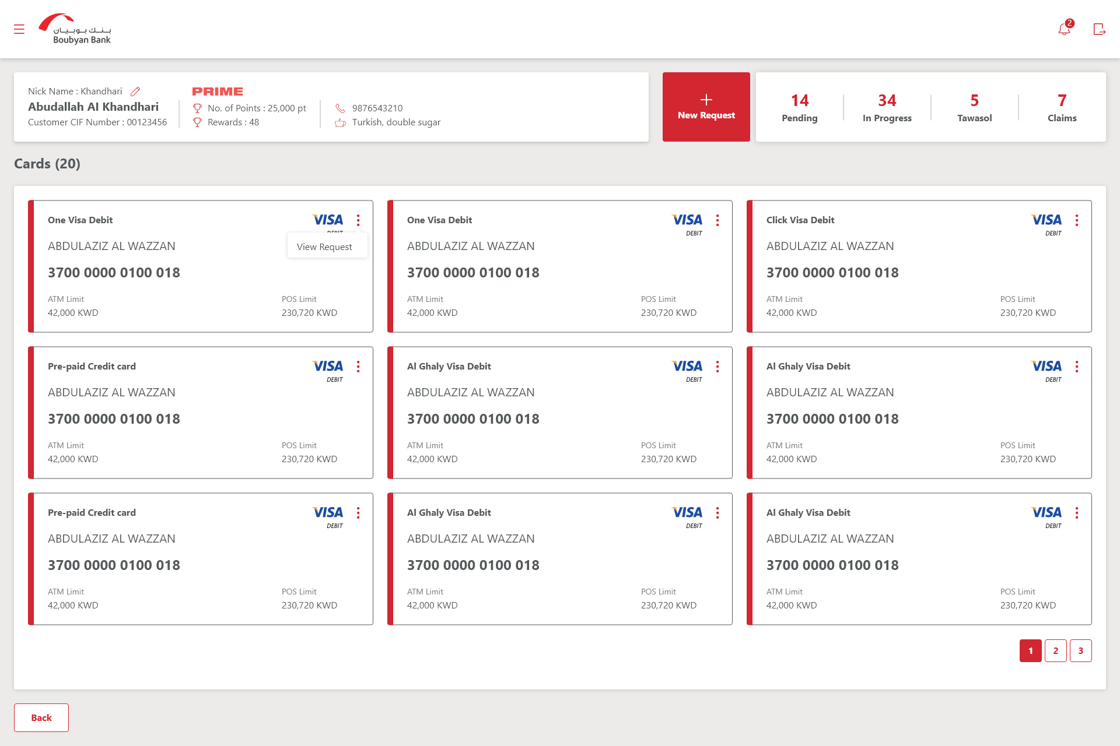View the 7 Claims counter
This screenshot has height=746, width=1120.
click(1062, 108)
